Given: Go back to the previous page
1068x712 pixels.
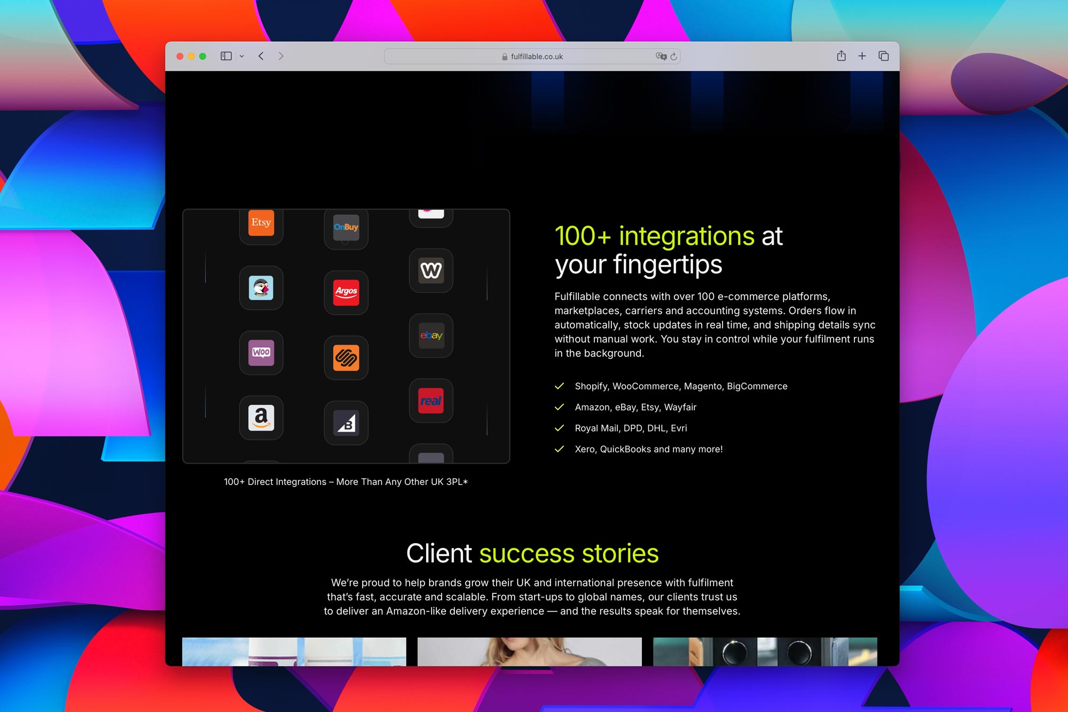Looking at the screenshot, I should tap(261, 56).
